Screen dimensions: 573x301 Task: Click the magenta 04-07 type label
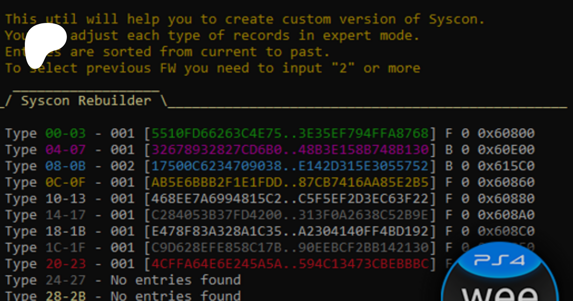point(66,150)
